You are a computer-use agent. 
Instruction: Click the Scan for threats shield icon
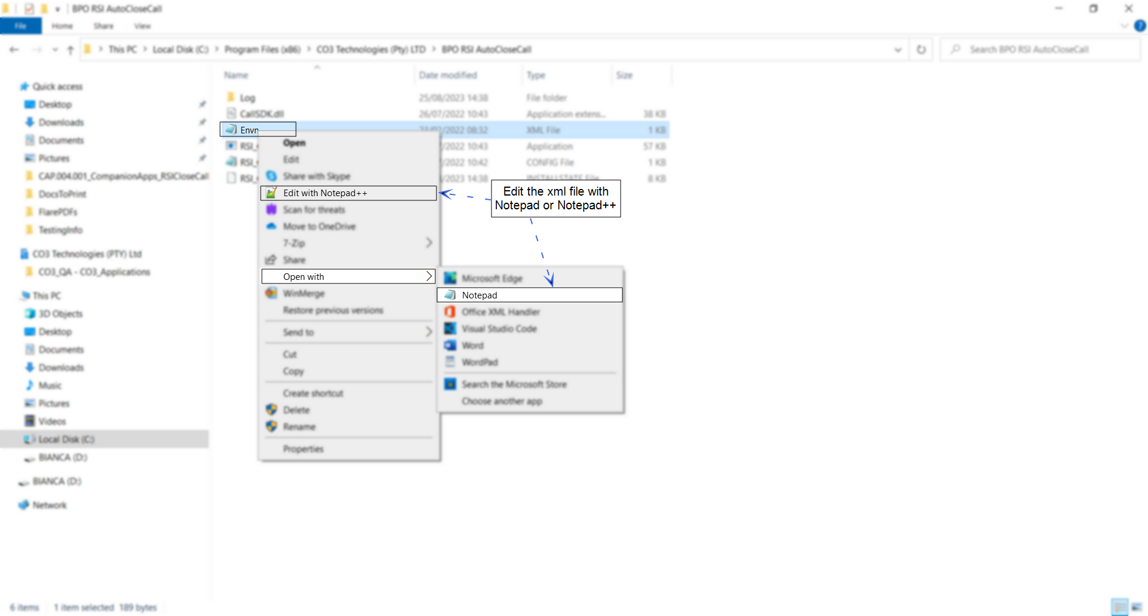pos(271,209)
